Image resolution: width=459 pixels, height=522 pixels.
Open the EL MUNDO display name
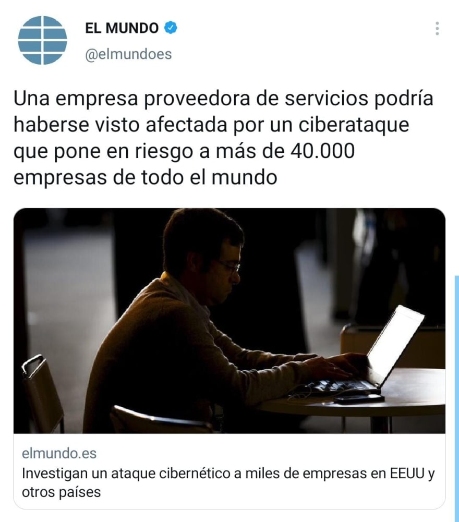122,28
